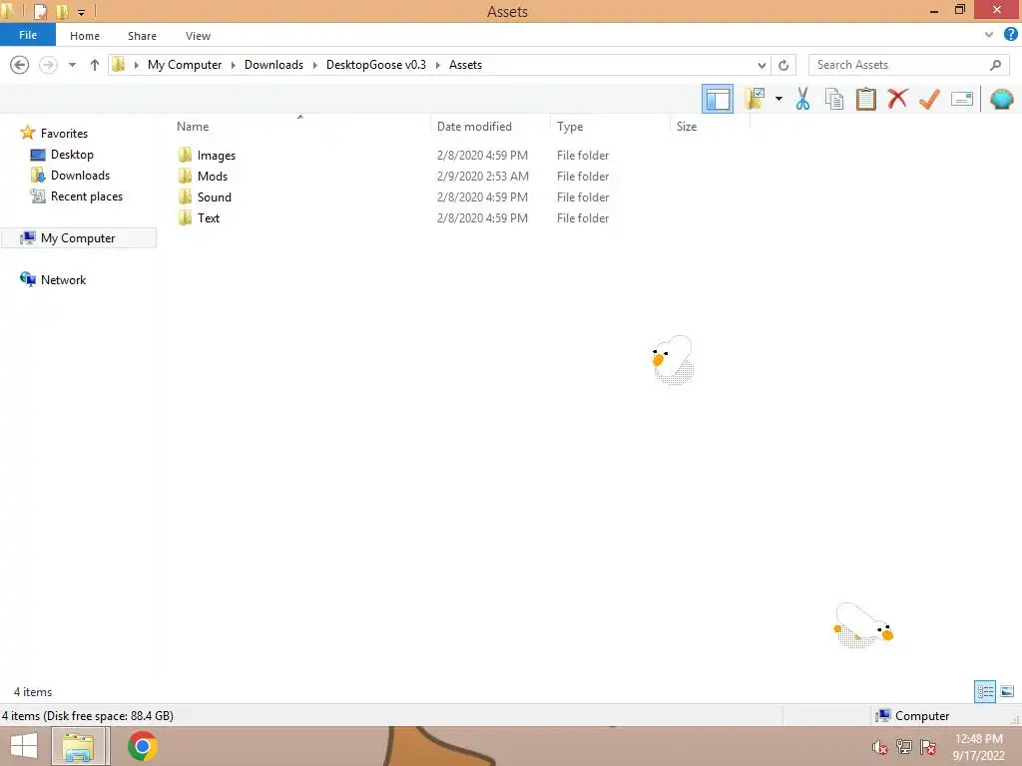Screen dimensions: 1022x766
Task: Open the address bar history dropdown
Action: [762, 65]
